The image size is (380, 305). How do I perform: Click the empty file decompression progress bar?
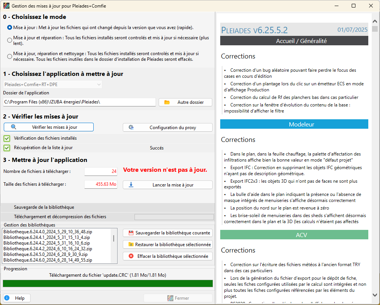click(x=174, y=217)
